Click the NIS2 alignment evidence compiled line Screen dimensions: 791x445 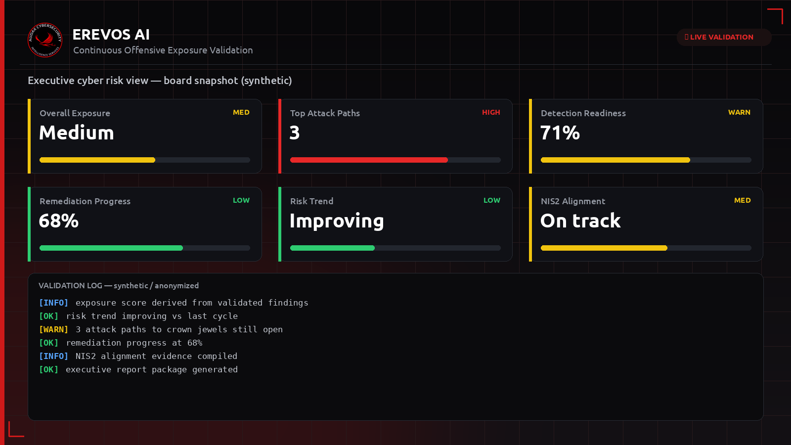click(x=138, y=356)
